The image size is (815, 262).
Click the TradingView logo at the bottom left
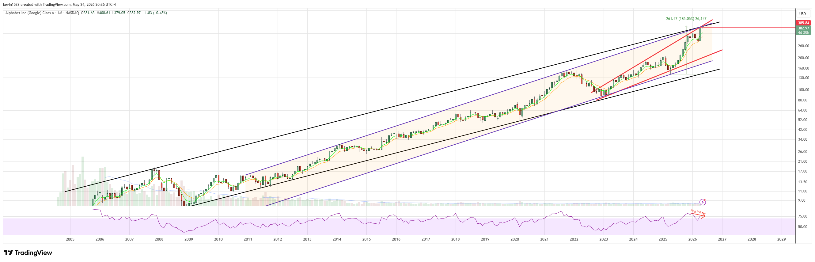[28, 253]
